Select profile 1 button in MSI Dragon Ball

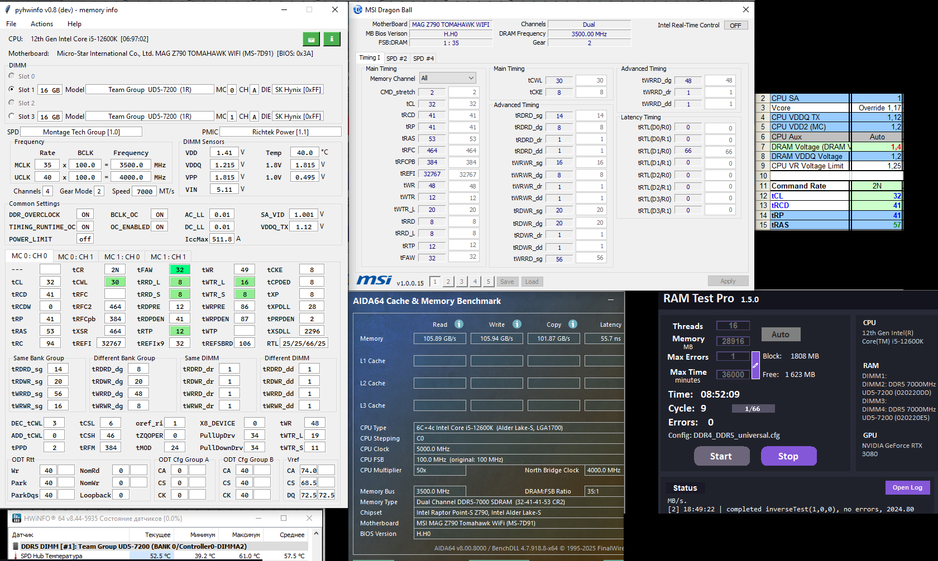coord(435,282)
